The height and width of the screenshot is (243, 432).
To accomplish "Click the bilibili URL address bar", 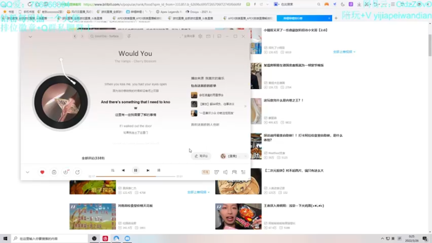I will pyautogui.click(x=162, y=4).
